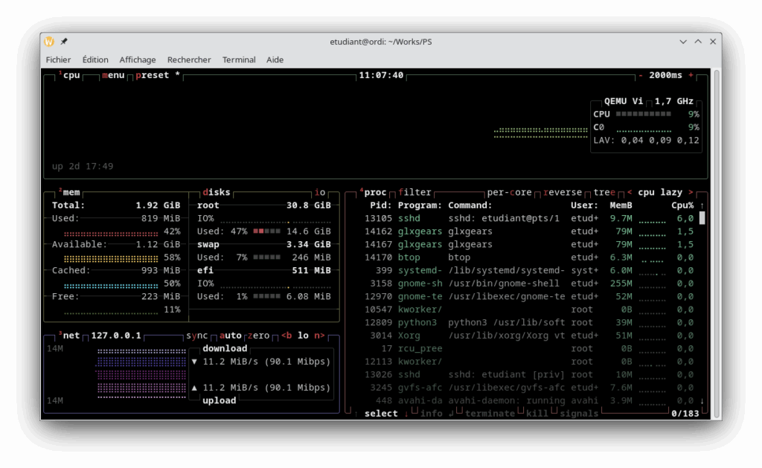
Task: Increase update interval with the plus sign
Action: (x=691, y=75)
